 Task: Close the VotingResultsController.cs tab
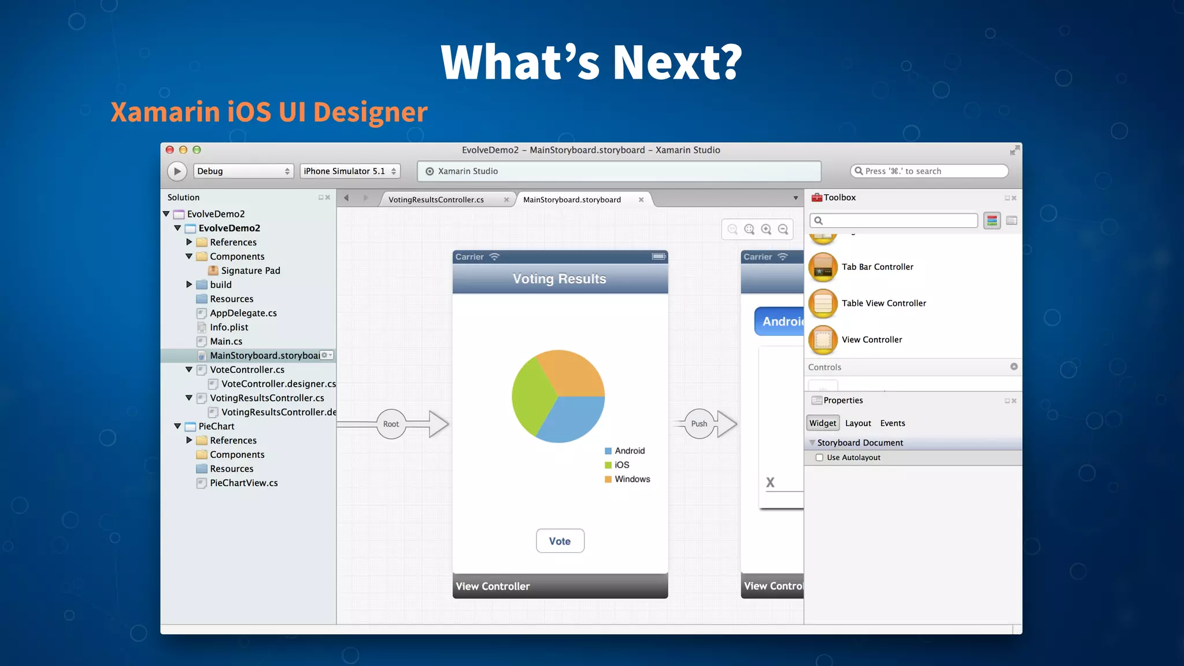tap(506, 199)
